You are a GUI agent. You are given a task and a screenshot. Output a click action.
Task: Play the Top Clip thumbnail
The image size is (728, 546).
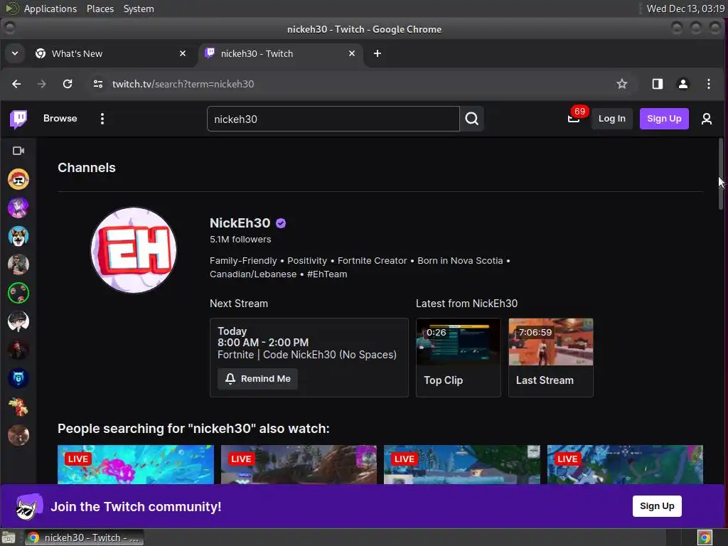click(x=459, y=342)
